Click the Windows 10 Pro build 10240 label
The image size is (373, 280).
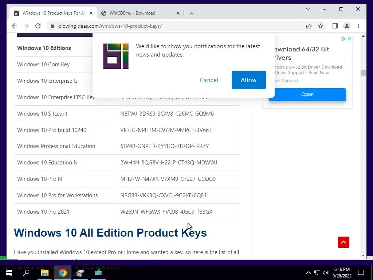52,130
